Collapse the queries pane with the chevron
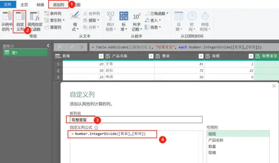The width and height of the screenshot is (279, 163). pos(48,46)
